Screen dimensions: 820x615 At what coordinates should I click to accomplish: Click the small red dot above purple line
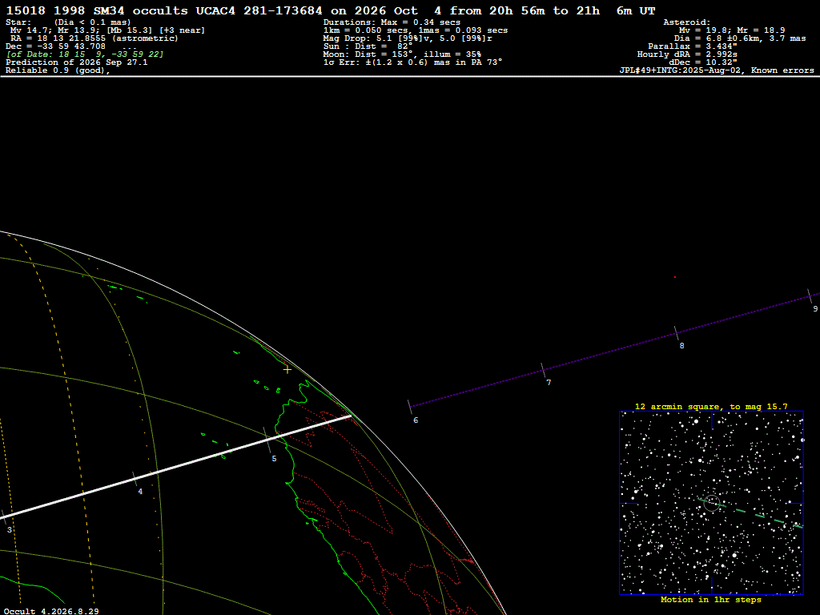[x=674, y=277]
